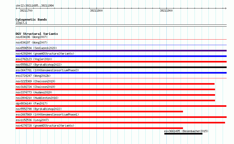
Task: Select red bar of dgv883n140
Action: click(121, 106)
